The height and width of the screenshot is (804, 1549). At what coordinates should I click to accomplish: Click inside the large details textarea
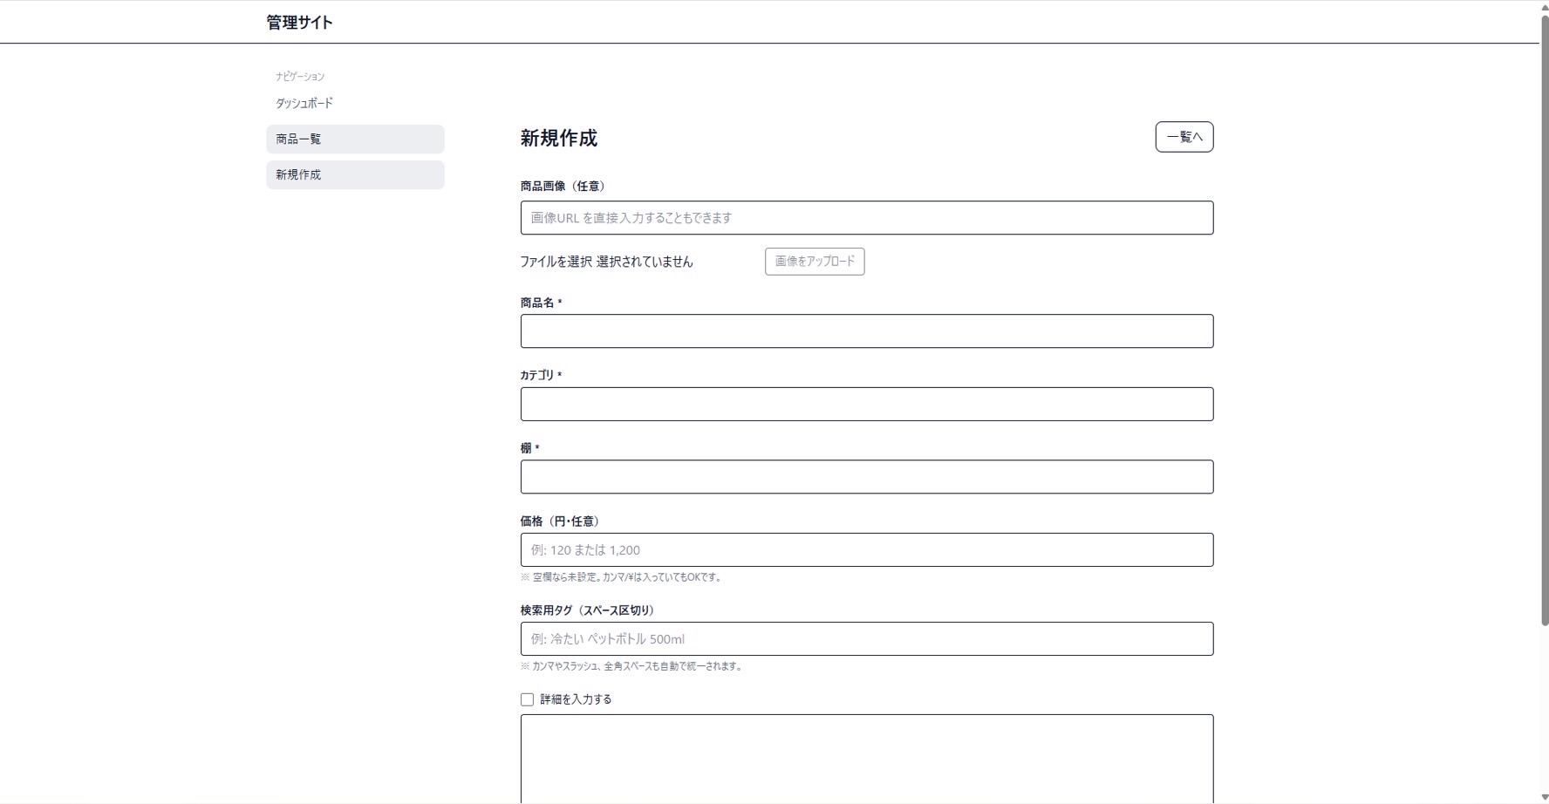(866, 759)
